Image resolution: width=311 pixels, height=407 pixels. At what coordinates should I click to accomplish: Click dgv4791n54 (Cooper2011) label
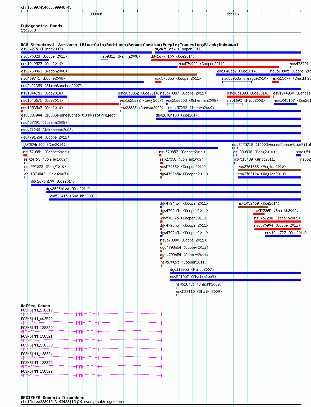point(45,137)
